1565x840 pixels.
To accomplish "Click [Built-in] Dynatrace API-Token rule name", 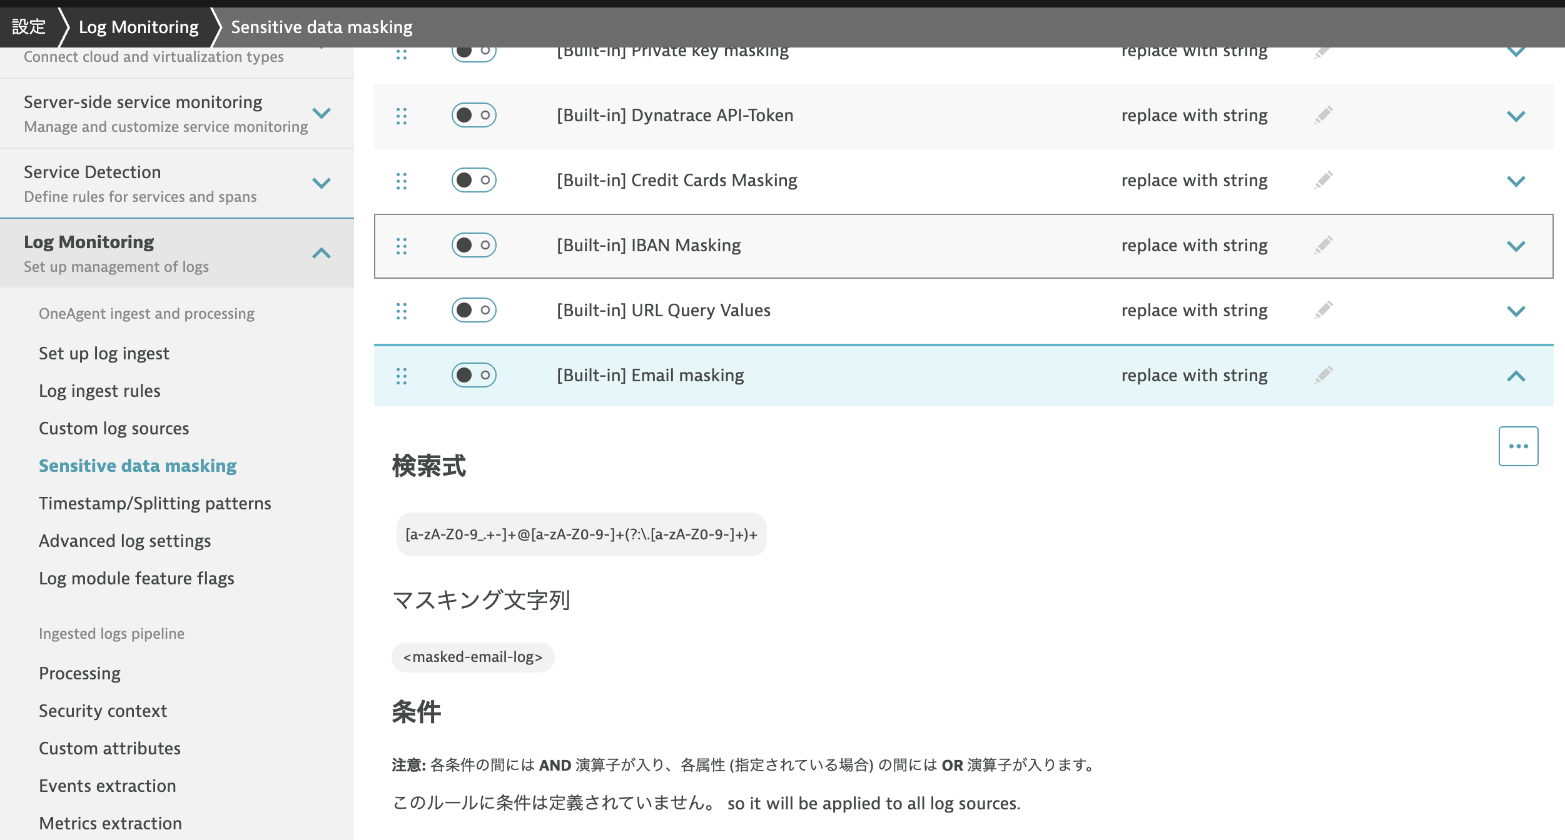I will click(x=675, y=115).
